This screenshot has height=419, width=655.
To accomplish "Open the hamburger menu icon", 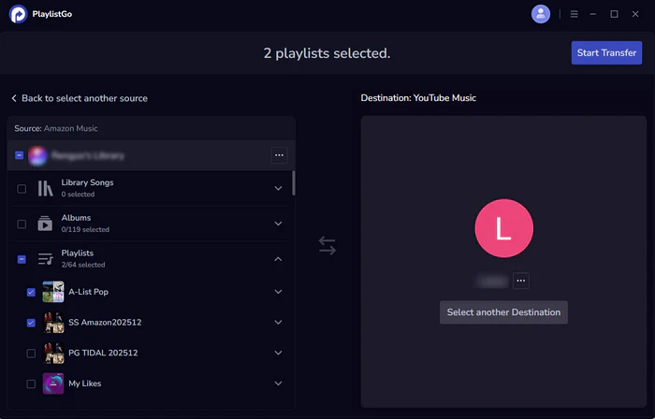I will pyautogui.click(x=575, y=14).
